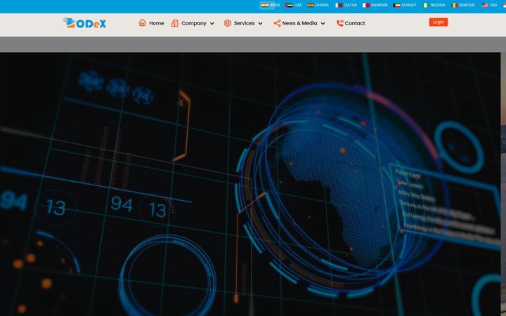The image size is (506, 316).
Task: Select the SENEGAL country link
Action: click(467, 5)
